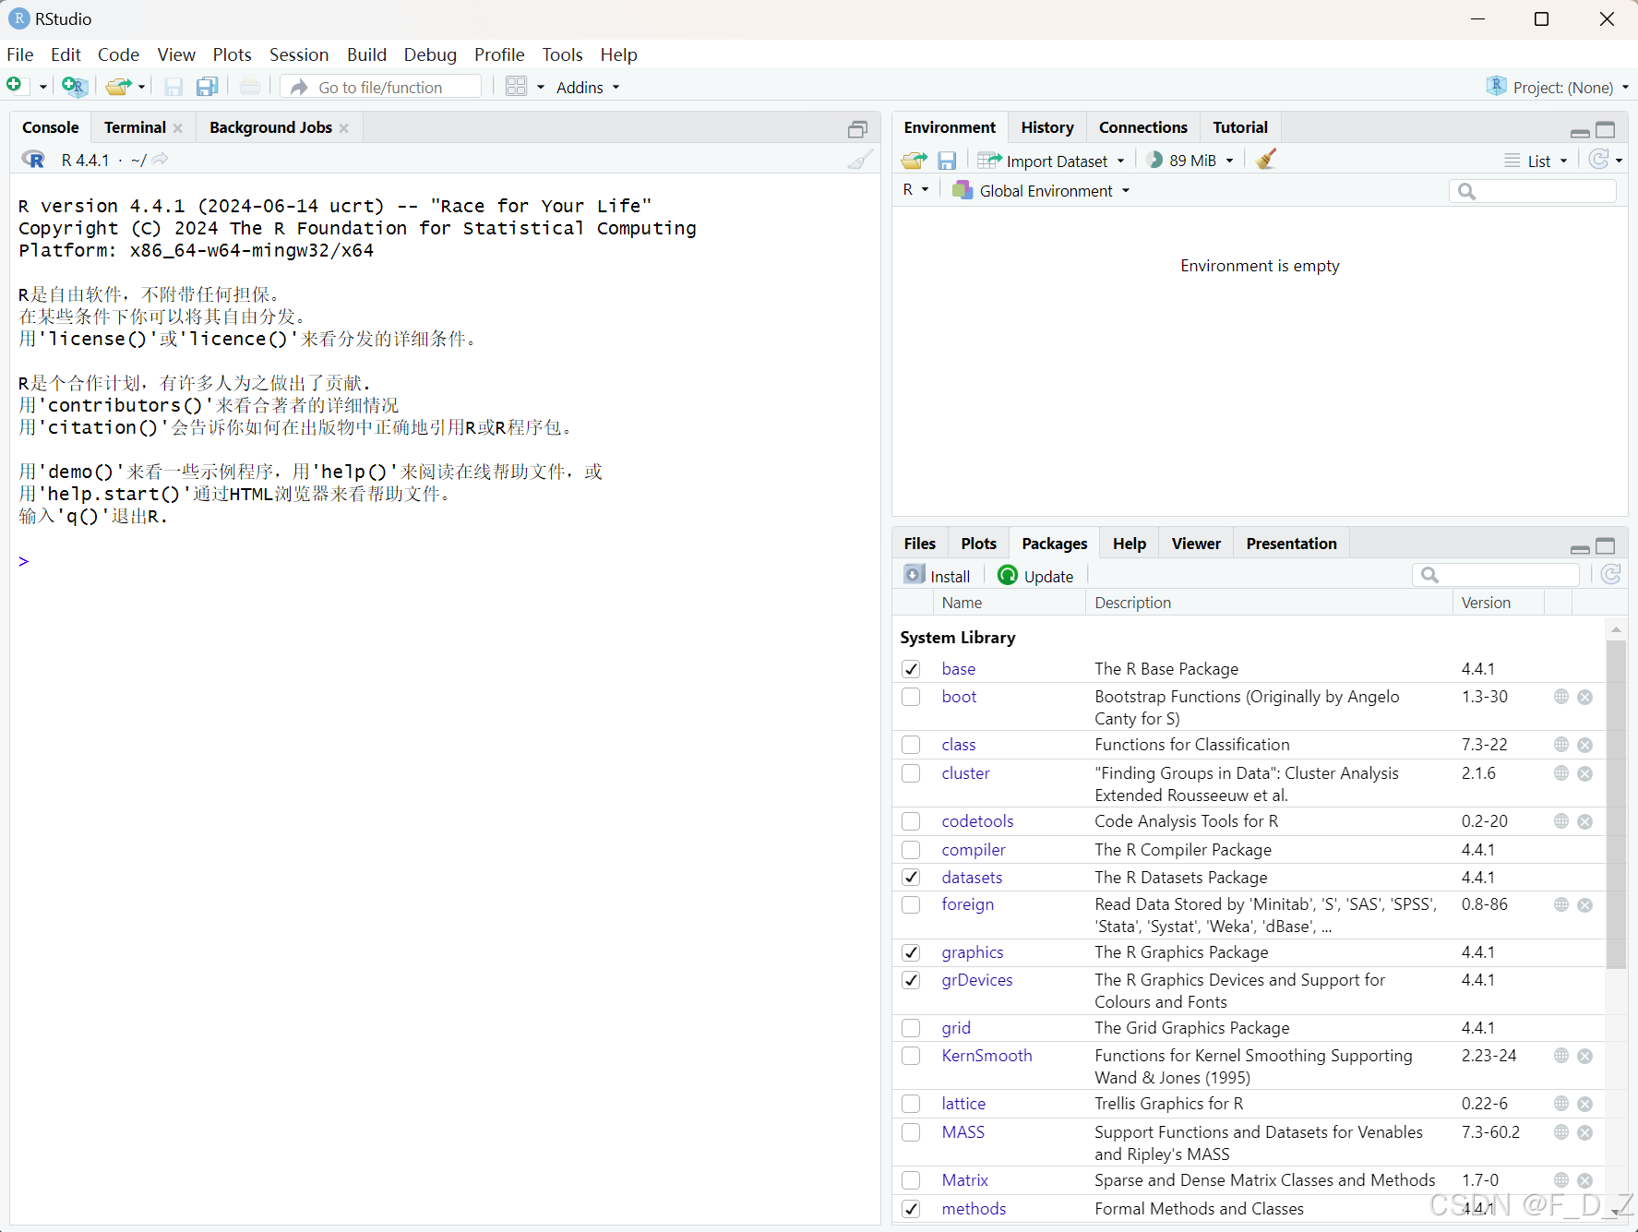Click the Open File folder icon
The width and height of the screenshot is (1638, 1232).
[x=117, y=87]
